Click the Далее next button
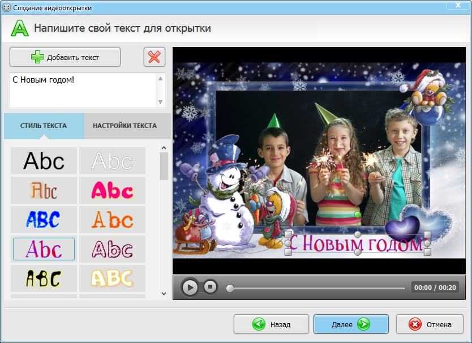The height and width of the screenshot is (343, 472). click(351, 324)
